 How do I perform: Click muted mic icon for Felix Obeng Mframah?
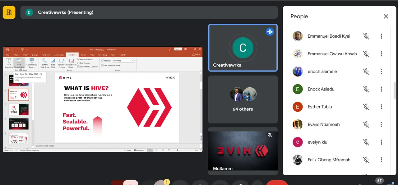point(366,160)
